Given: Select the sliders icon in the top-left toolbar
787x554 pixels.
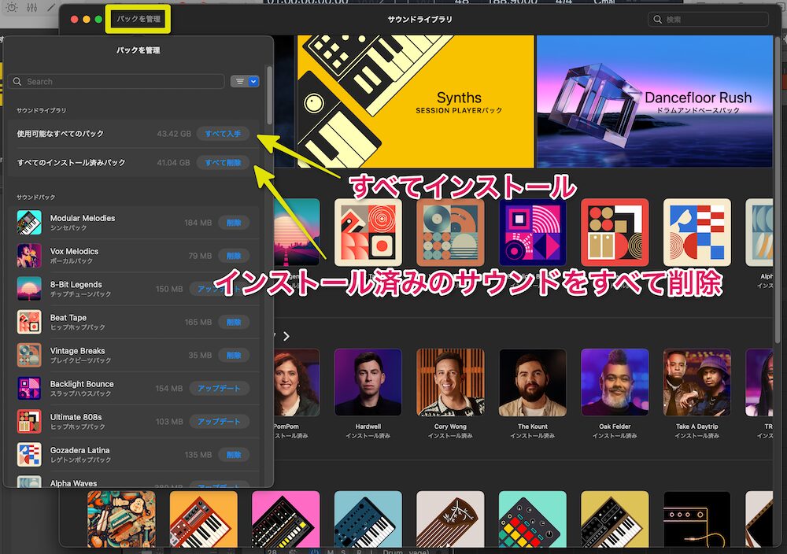Looking at the screenshot, I should pos(33,6).
